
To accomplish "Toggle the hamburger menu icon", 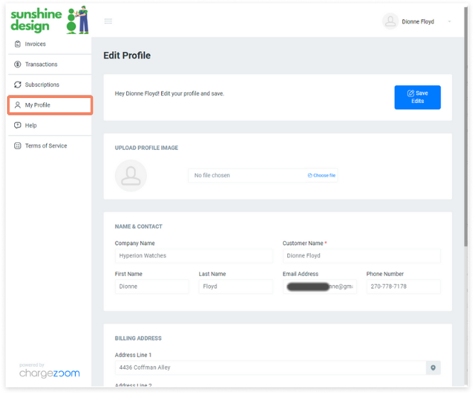I will pos(109,21).
